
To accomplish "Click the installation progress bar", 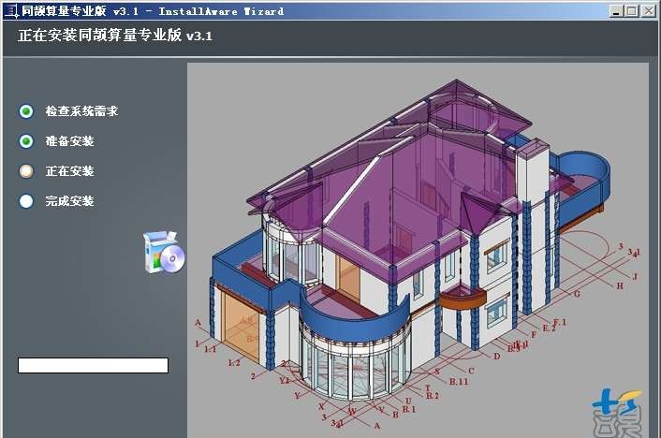I will [x=94, y=366].
